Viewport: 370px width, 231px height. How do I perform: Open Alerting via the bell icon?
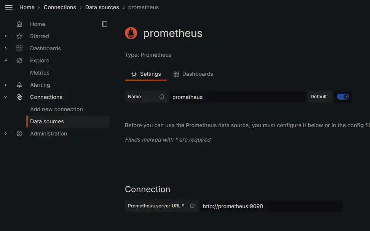[19, 84]
